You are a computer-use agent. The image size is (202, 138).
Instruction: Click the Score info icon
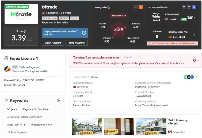25,31
